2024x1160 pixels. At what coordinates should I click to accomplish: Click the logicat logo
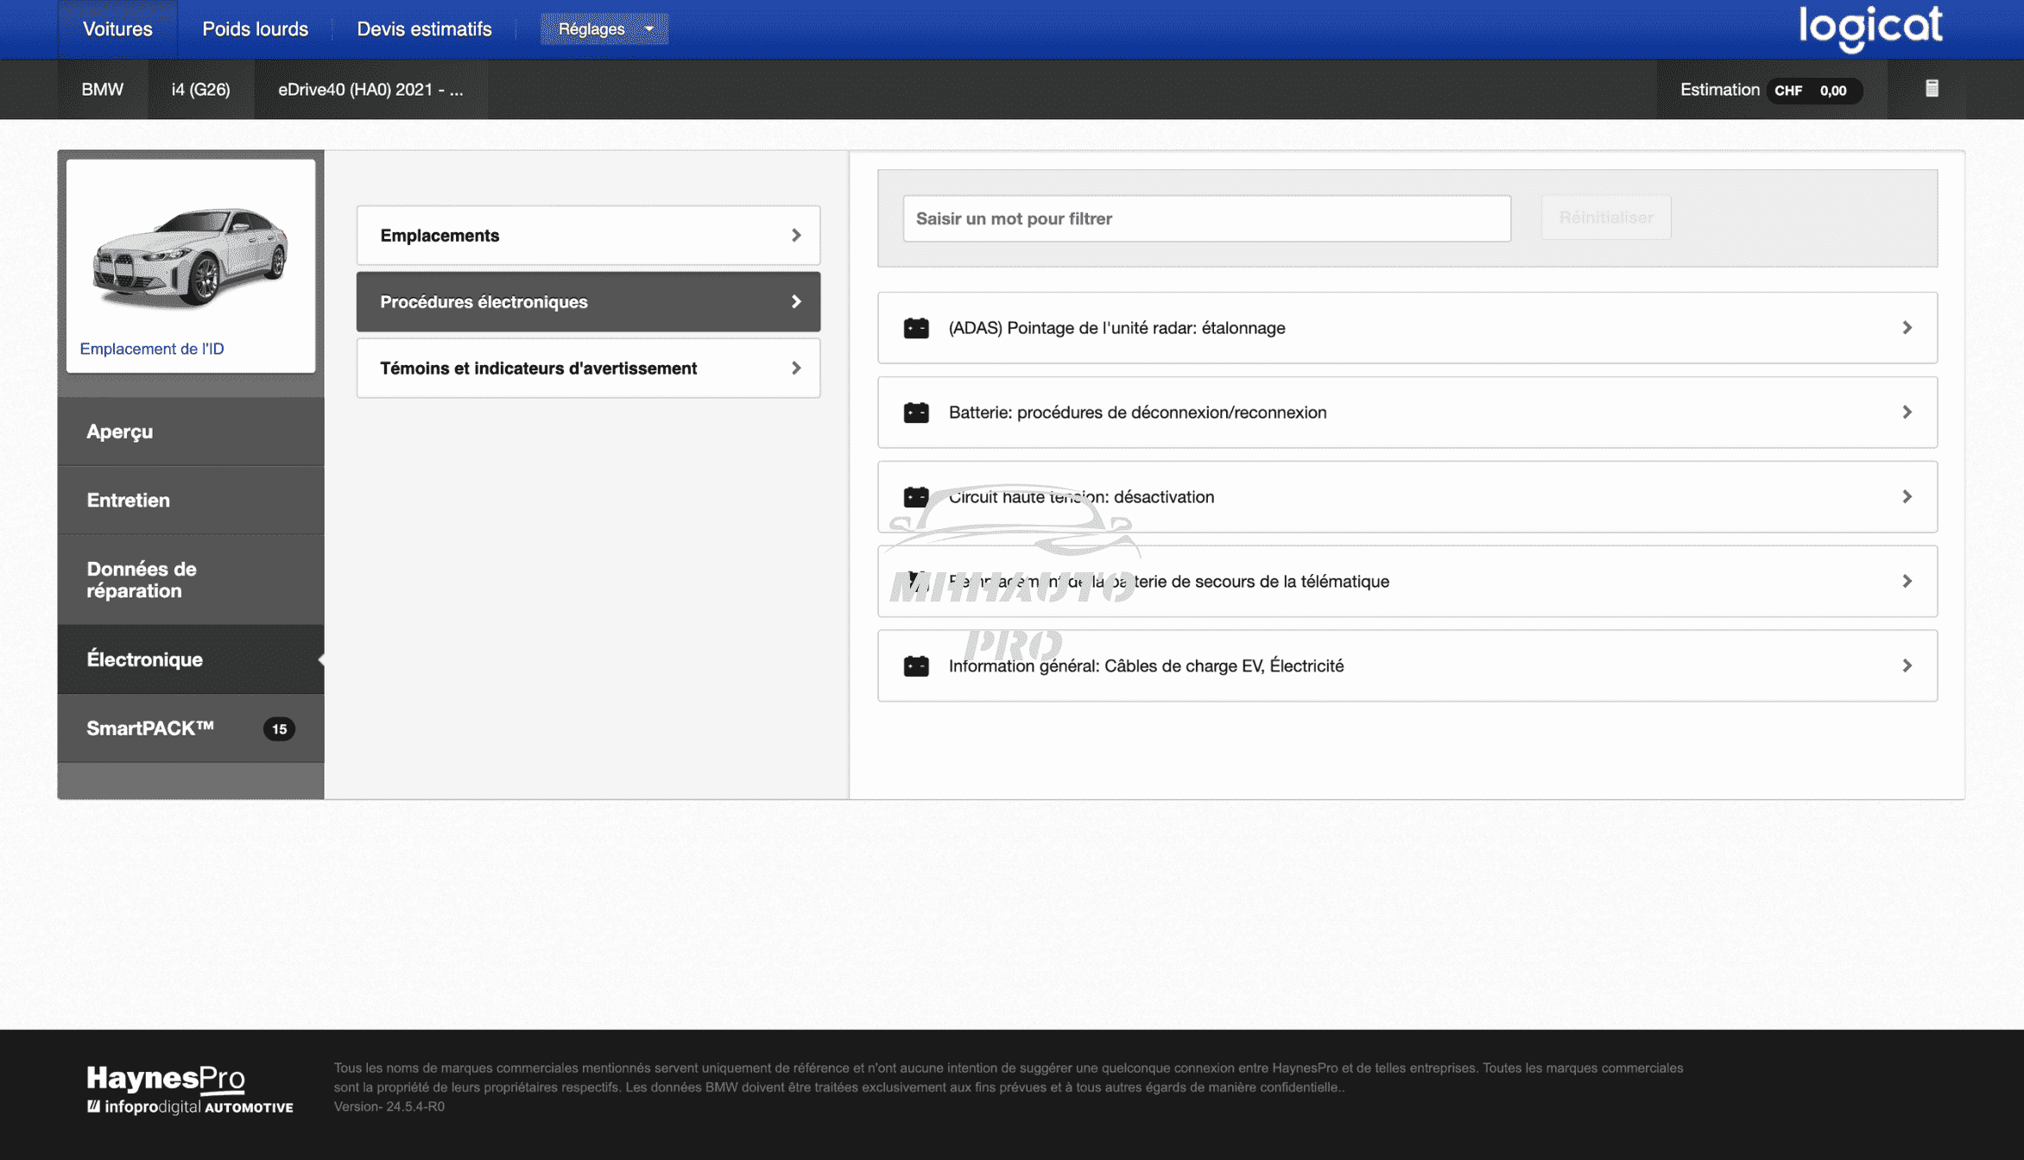pyautogui.click(x=1869, y=28)
